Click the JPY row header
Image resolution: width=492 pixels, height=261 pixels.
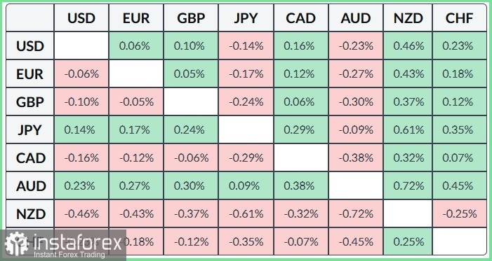click(x=29, y=130)
